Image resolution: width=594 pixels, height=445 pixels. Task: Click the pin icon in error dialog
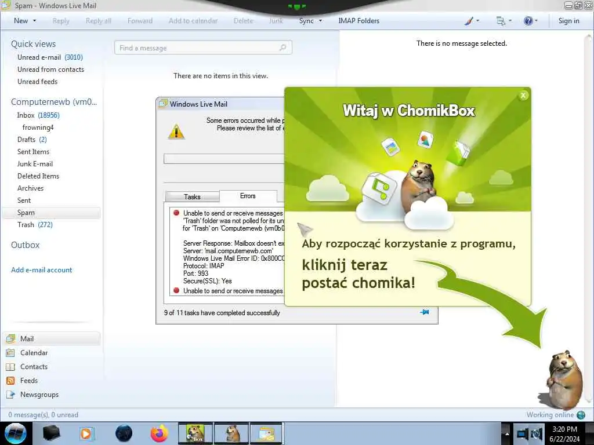point(425,312)
